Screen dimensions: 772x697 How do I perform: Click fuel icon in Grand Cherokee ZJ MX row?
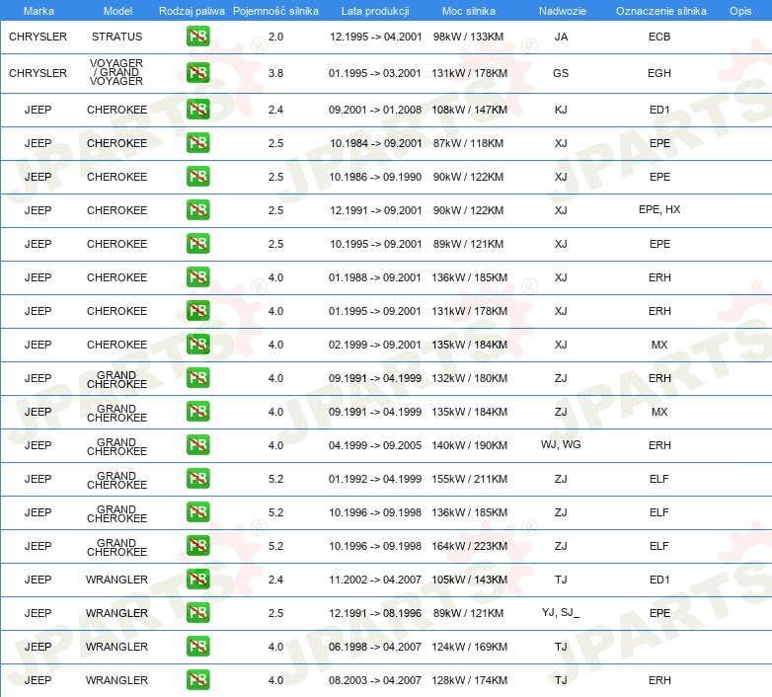point(197,412)
